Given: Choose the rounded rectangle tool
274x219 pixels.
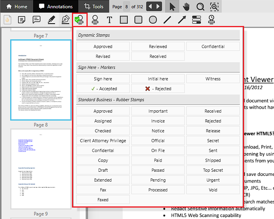Looking at the screenshot, I should tap(138, 20).
